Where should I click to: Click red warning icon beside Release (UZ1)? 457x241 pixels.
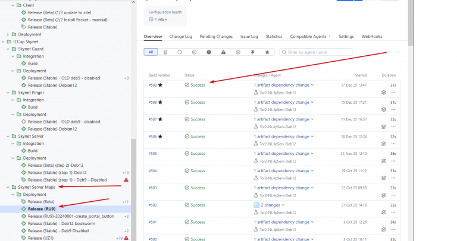tap(126, 238)
